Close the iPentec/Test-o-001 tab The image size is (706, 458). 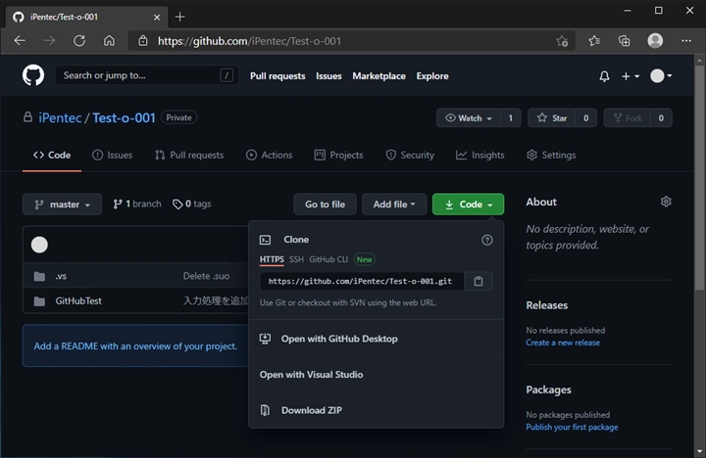pyautogui.click(x=157, y=18)
